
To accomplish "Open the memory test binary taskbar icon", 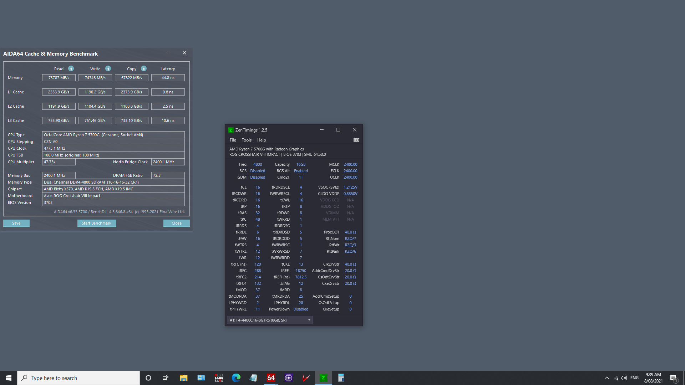I will pyautogui.click(x=219, y=378).
